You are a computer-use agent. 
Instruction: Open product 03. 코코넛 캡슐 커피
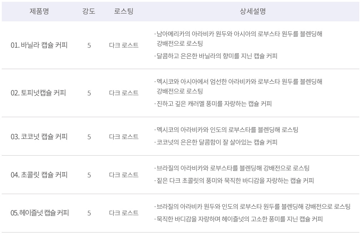[x=39, y=137]
